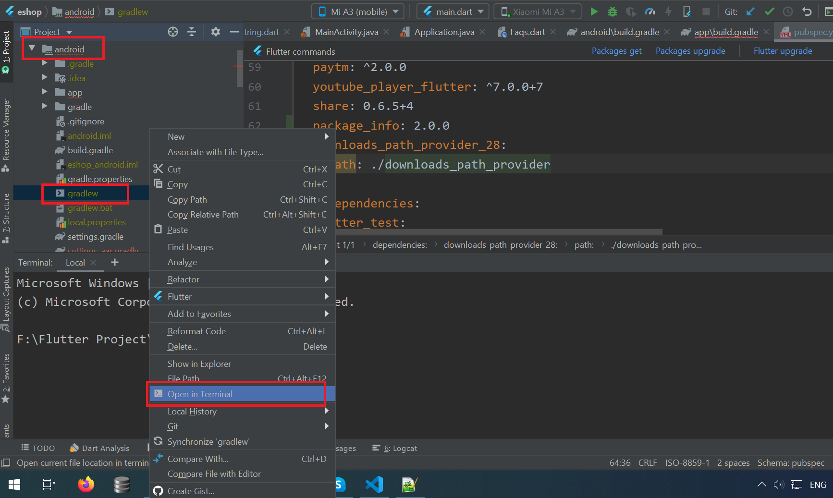Expand the app folder in tree
The height and width of the screenshot is (498, 833).
coord(45,92)
